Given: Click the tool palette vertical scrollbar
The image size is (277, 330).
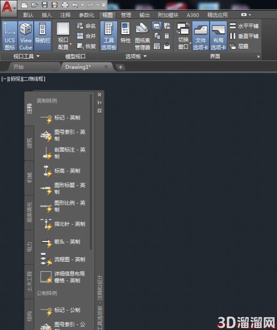Looking at the screenshot, I should point(91,172).
